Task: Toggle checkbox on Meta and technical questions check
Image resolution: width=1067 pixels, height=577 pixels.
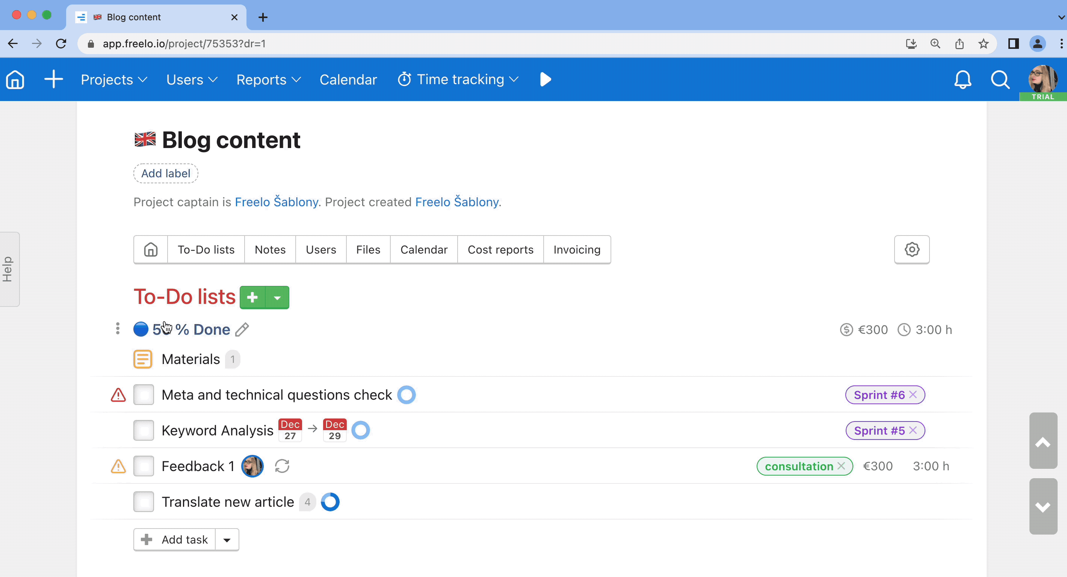Action: (144, 394)
